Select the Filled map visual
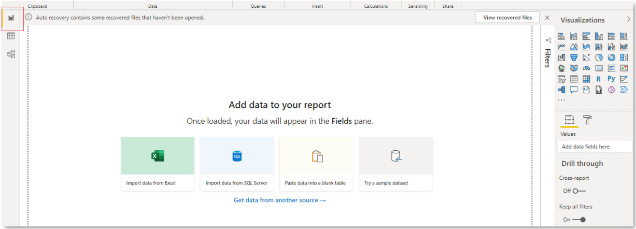Screen dimensions: 636x229 click(x=574, y=68)
